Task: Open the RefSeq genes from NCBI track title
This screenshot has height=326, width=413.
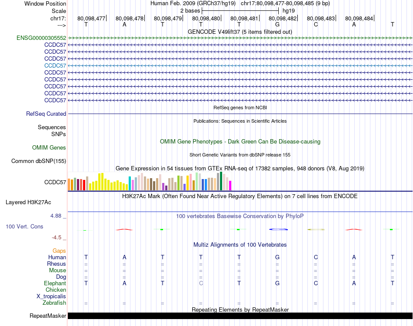Action: [x=240, y=108]
